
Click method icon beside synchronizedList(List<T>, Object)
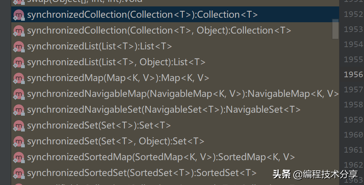point(18,62)
